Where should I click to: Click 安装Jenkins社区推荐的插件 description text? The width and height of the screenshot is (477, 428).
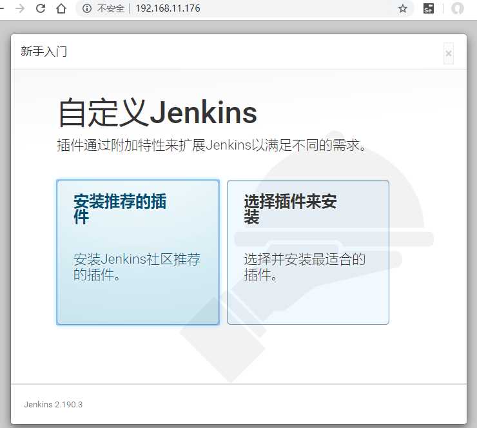(x=137, y=267)
